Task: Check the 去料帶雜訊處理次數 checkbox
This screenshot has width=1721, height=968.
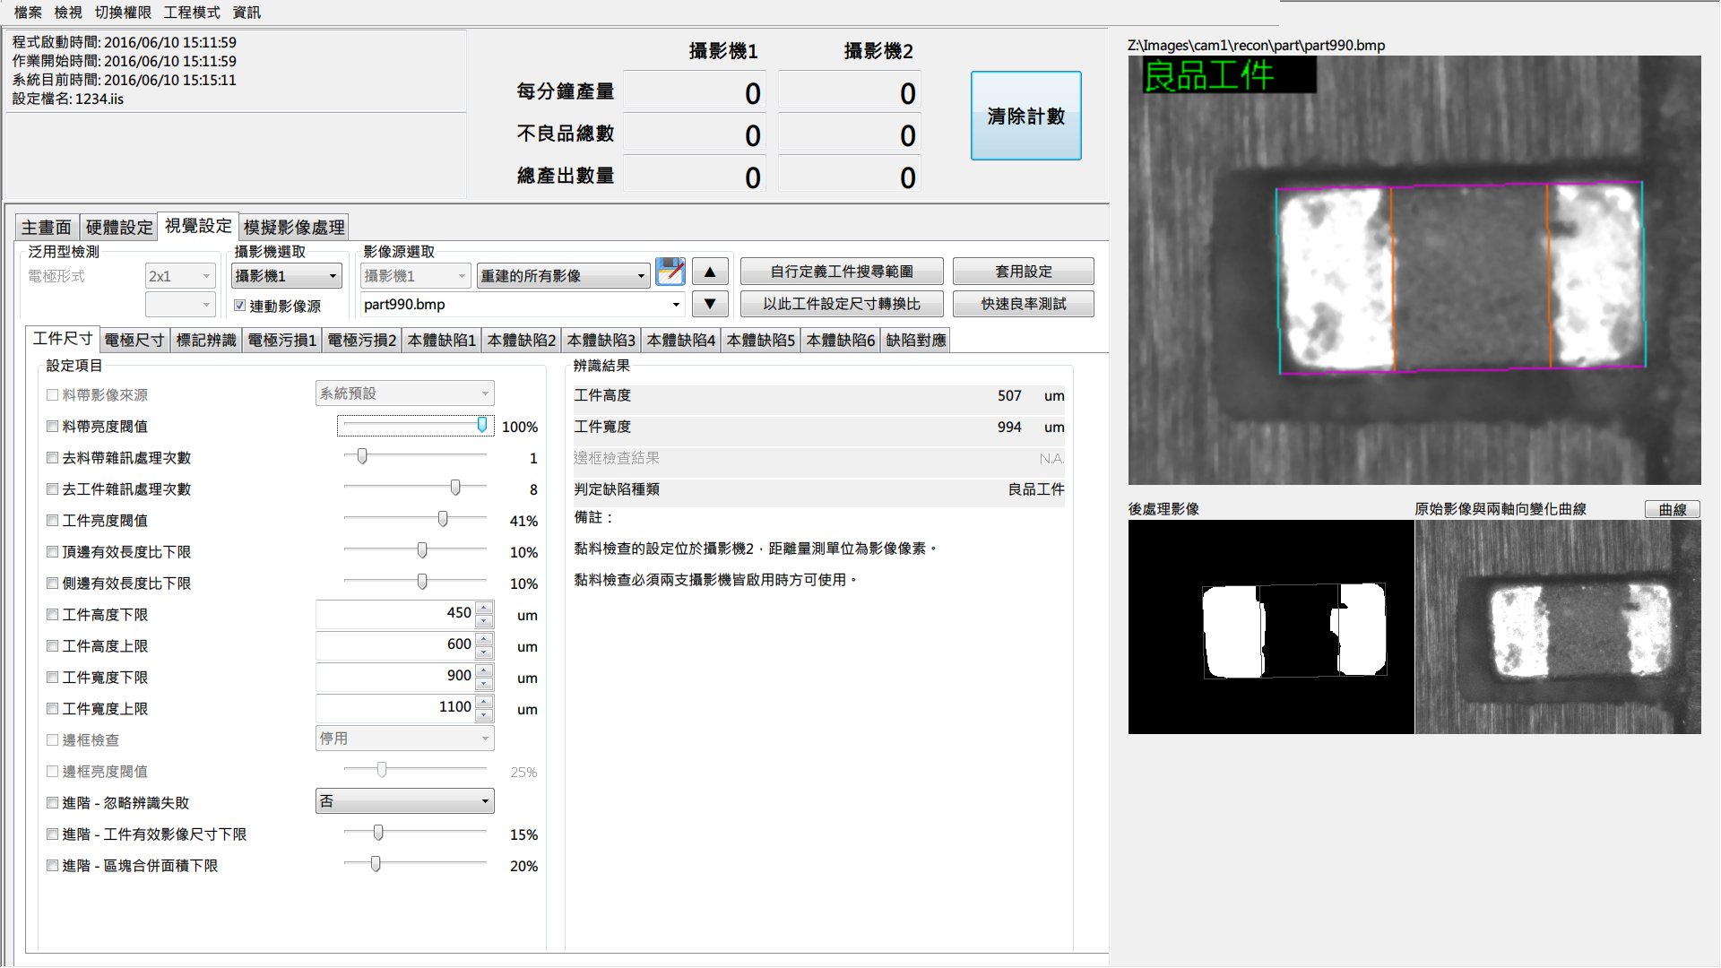Action: (x=52, y=458)
